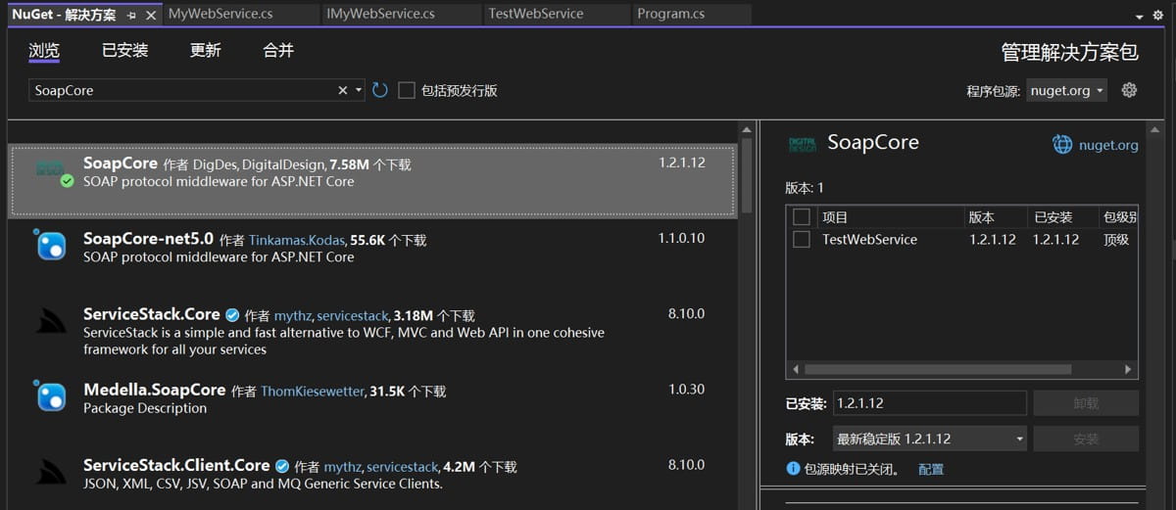Viewport: 1176px width, 510px height.
Task: Click the 配置 link
Action: click(x=931, y=469)
